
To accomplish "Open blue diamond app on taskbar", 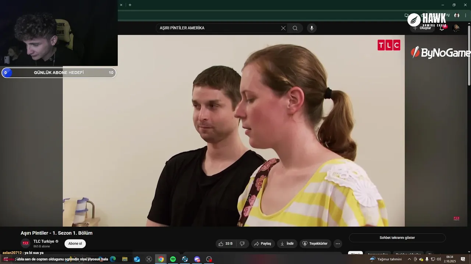I will tap(185, 259).
